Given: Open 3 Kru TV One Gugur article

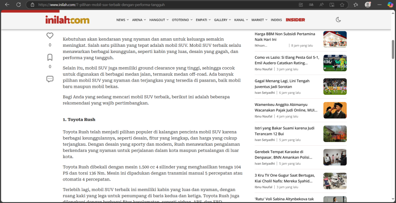Looking at the screenshot, I should (x=285, y=178).
